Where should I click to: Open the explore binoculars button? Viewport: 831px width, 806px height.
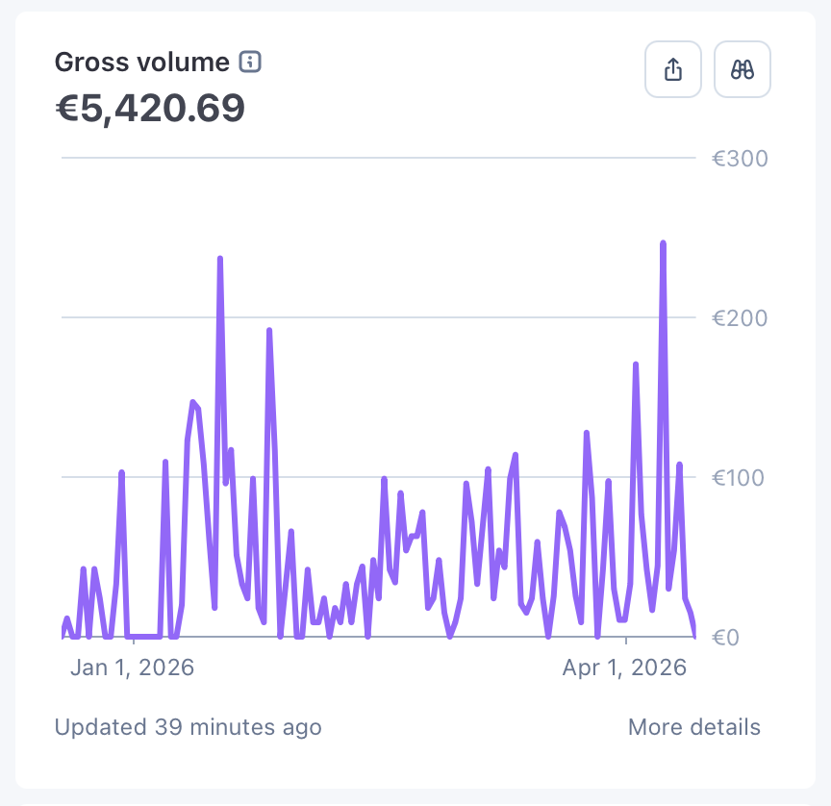pos(743,69)
